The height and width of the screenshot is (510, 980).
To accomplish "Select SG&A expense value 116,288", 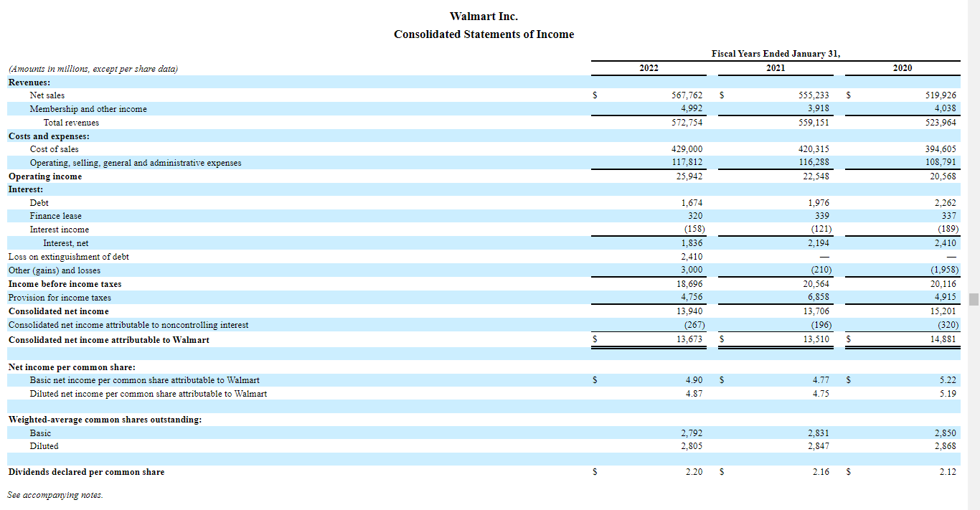I will (x=814, y=163).
